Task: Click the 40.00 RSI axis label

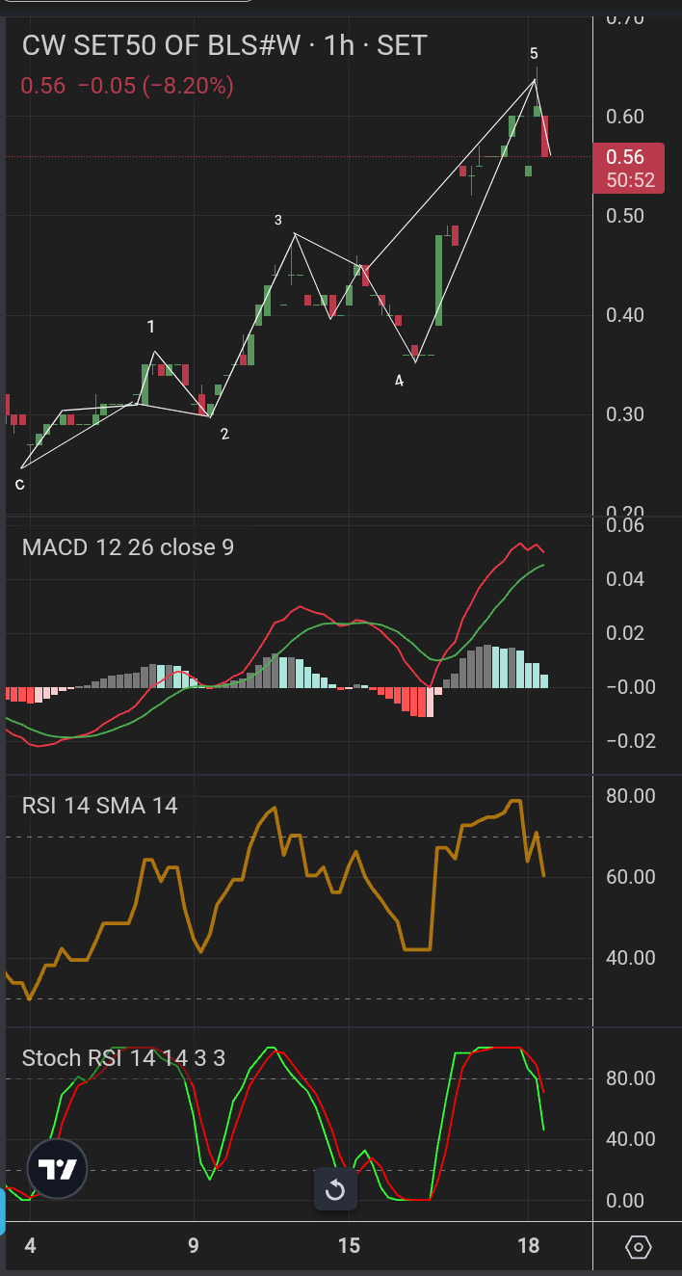Action: 631,958
